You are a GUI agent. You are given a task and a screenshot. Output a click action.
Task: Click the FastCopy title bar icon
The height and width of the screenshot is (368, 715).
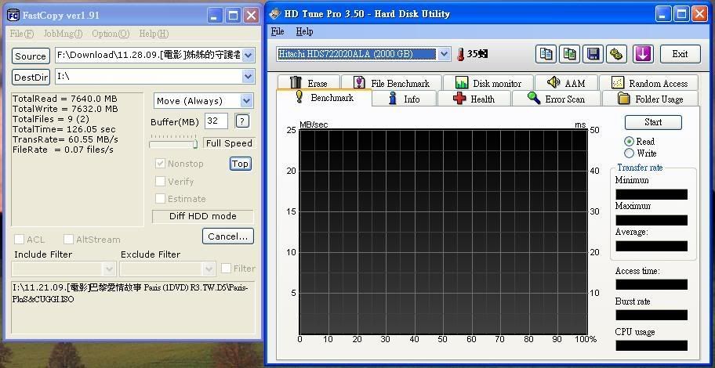click(x=13, y=16)
